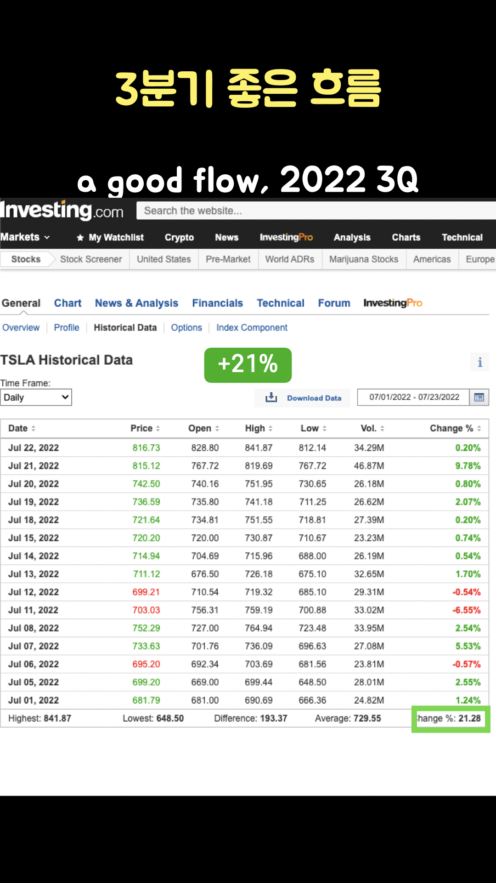The image size is (496, 883).
Task: Click the Lowest: 648.50 summary
Action: (x=153, y=718)
